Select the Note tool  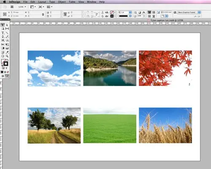tap(3, 52)
